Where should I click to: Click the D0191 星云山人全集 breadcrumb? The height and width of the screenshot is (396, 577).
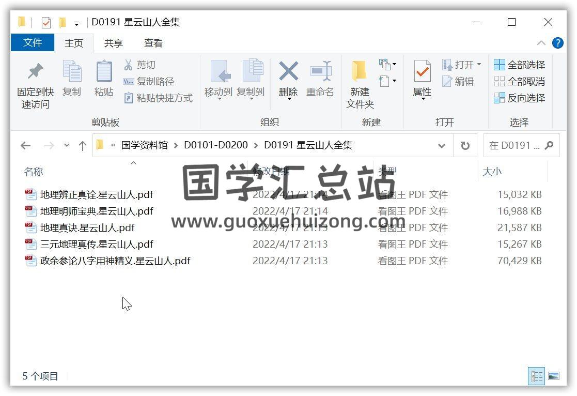[x=308, y=145]
